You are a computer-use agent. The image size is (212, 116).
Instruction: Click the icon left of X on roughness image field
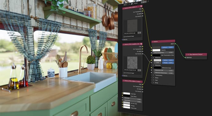139,70
